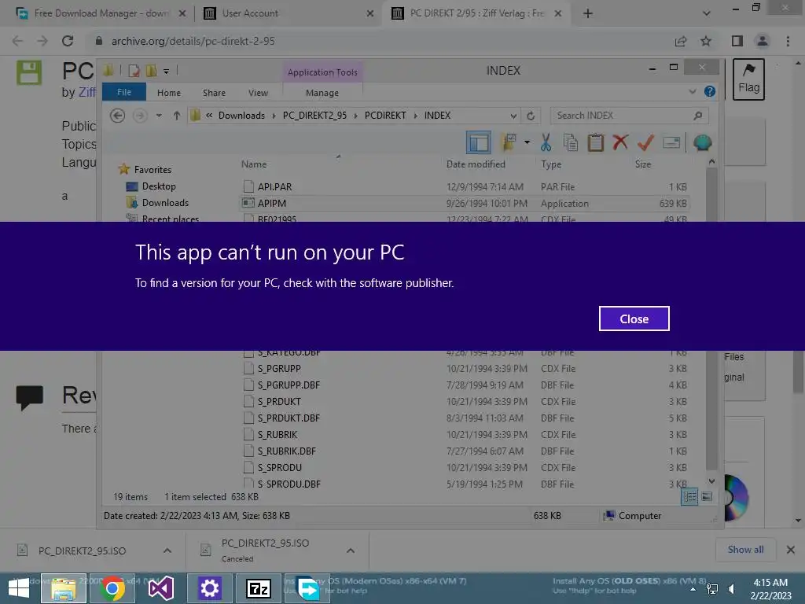Click Show all downloads in Chrome
Image resolution: width=805 pixels, height=604 pixels.
(745, 550)
